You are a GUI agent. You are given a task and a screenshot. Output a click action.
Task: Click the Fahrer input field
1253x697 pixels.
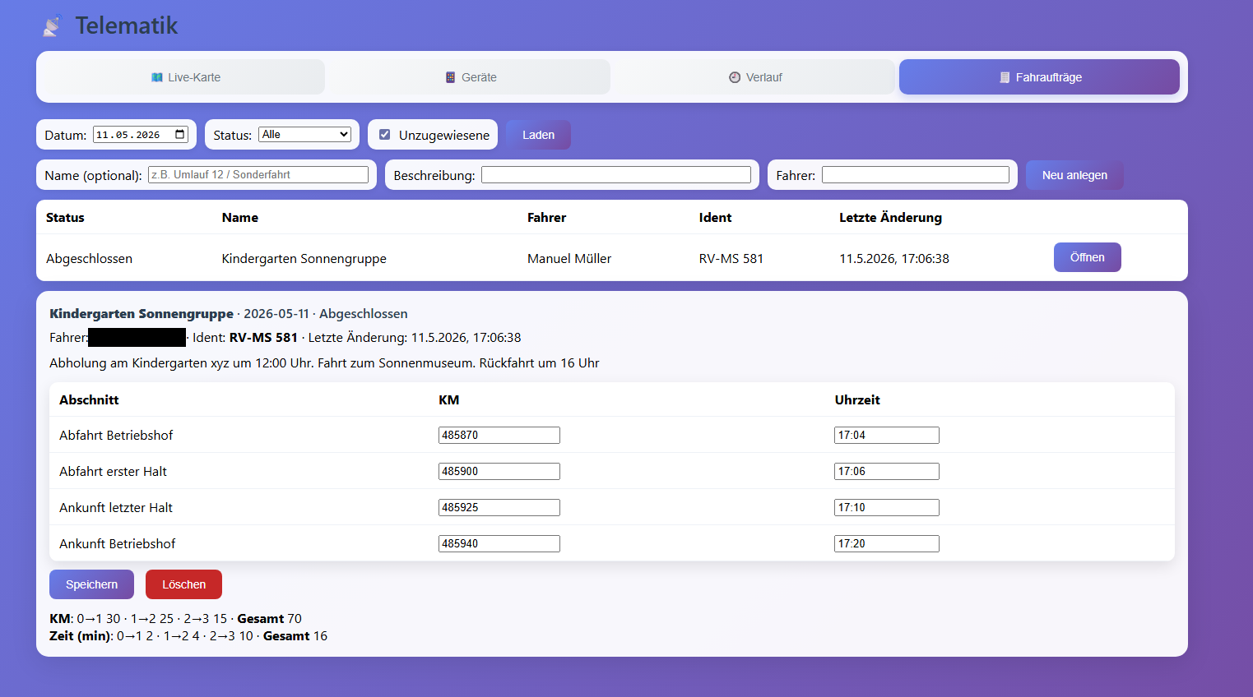coord(916,174)
